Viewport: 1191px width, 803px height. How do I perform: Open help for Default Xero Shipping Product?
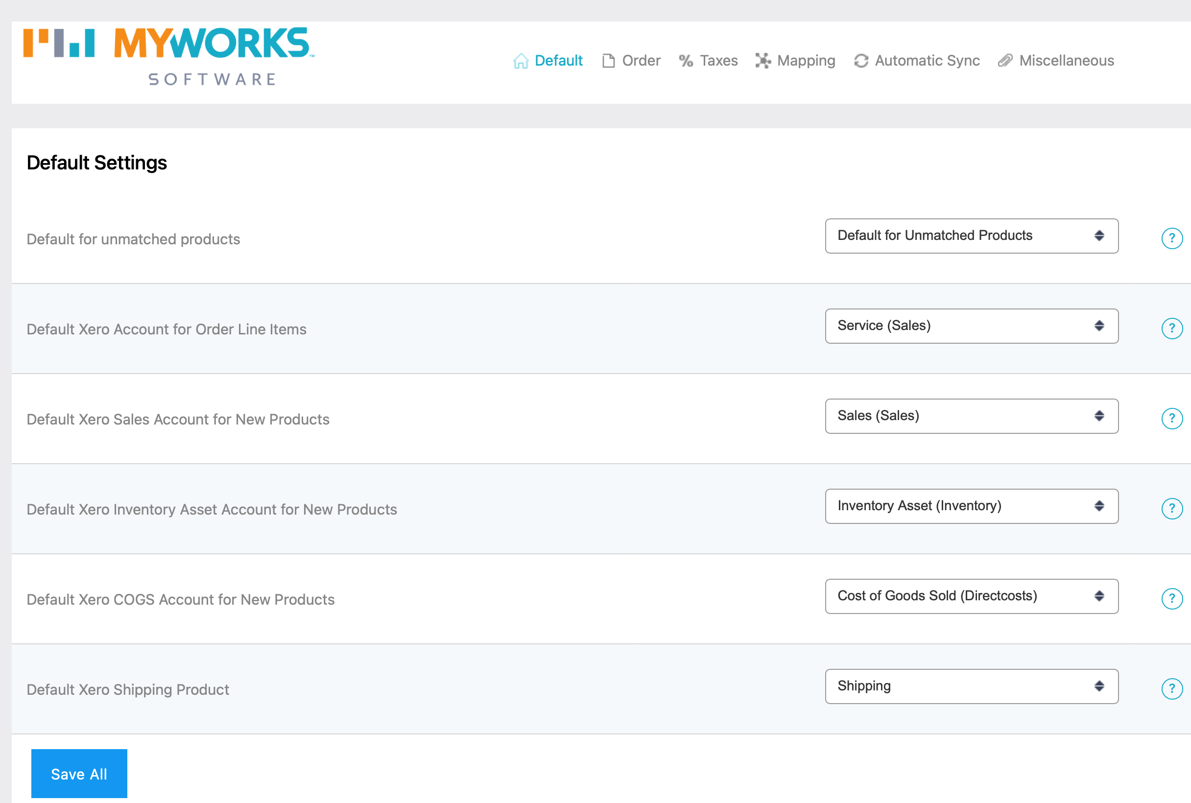[1172, 689]
